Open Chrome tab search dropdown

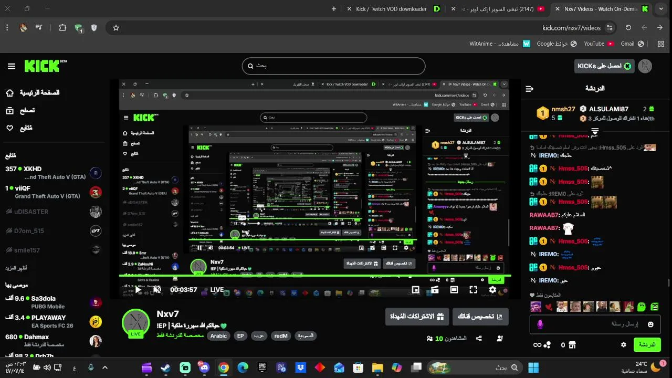(661, 9)
